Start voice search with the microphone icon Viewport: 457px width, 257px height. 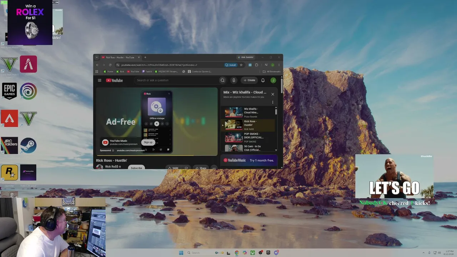tap(233, 80)
